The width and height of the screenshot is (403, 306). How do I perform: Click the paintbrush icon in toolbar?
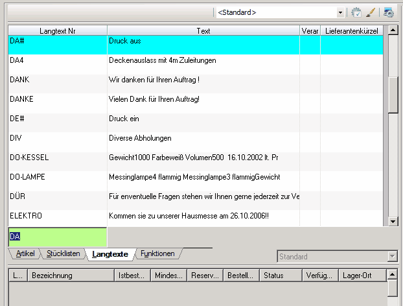(x=371, y=12)
